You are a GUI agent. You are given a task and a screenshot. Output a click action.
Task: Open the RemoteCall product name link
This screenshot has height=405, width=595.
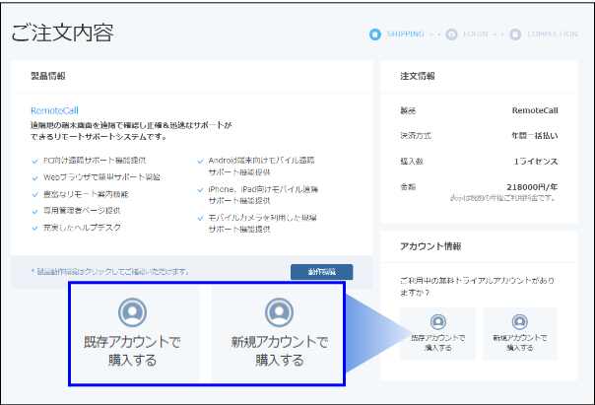point(55,112)
